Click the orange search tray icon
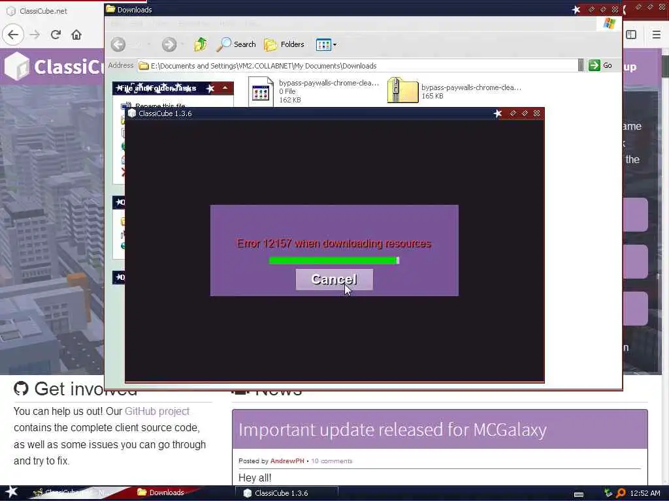This screenshot has width=669, height=501. tap(621, 493)
